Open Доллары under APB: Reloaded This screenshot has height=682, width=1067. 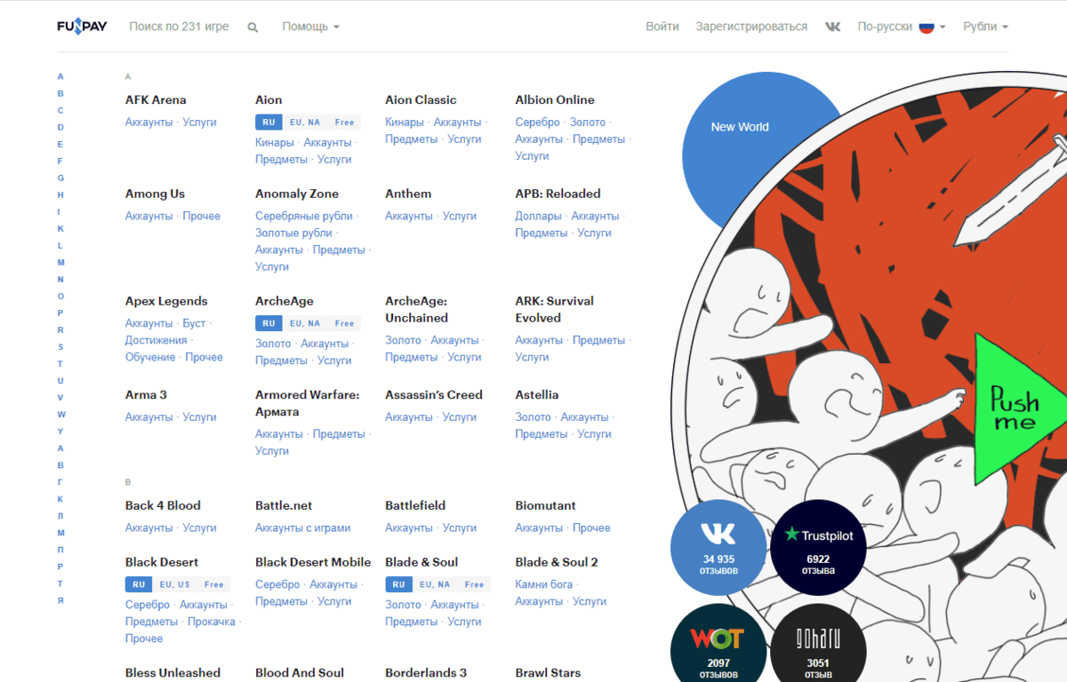click(x=538, y=216)
